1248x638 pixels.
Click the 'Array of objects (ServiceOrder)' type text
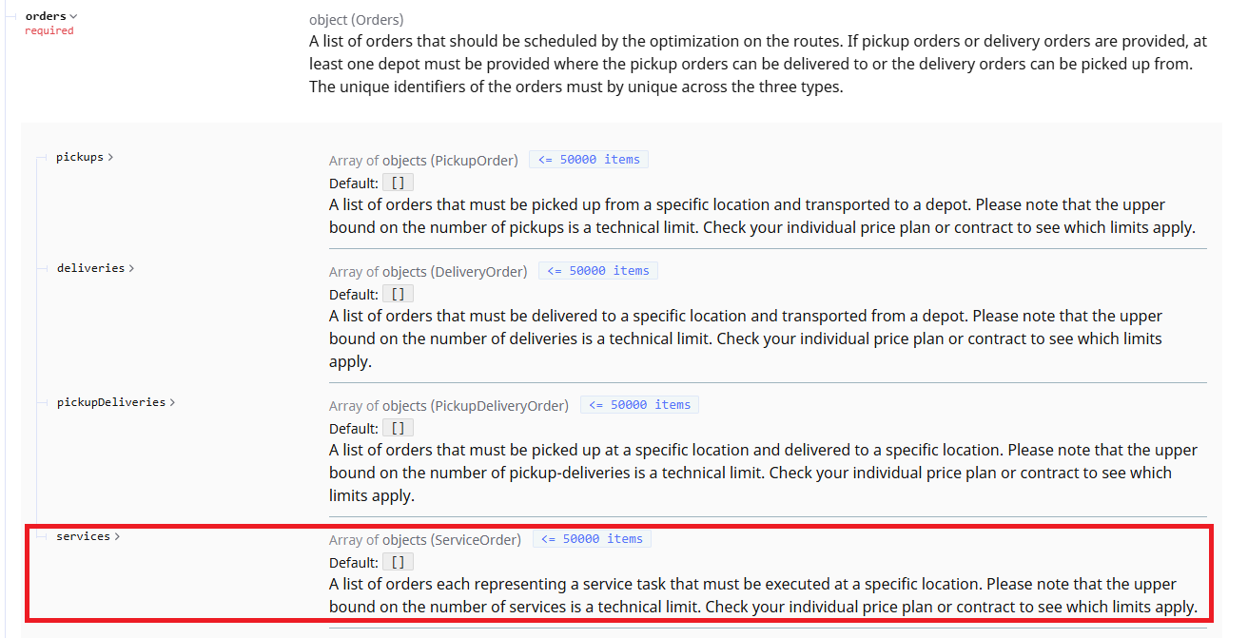[x=425, y=539]
